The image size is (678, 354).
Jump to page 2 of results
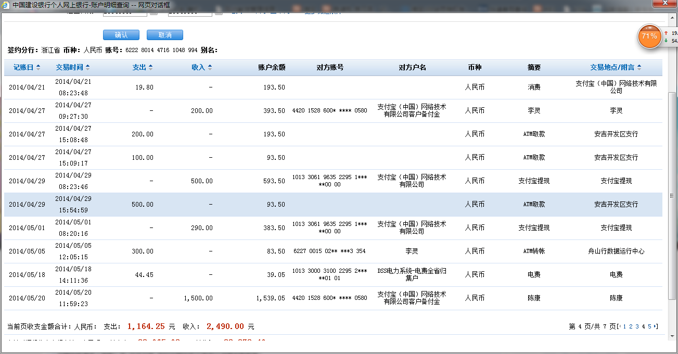631,326
